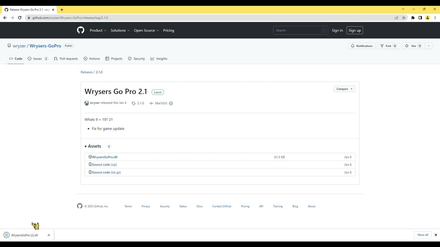Open WrysersGoPro (2).dll from downloads bar
The image size is (440, 247).
pos(24,235)
